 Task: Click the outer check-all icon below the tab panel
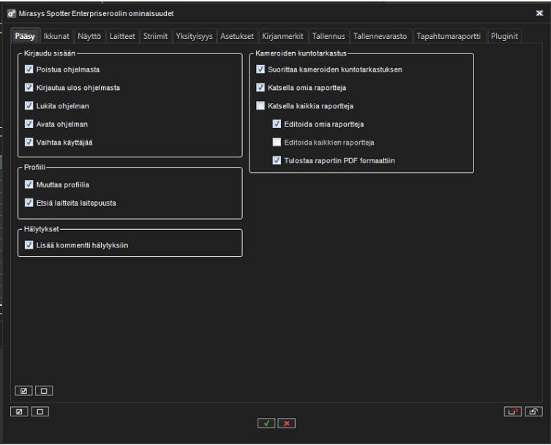pyautogui.click(x=18, y=411)
